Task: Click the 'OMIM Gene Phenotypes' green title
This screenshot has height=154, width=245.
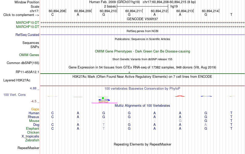Action: pos(142,51)
